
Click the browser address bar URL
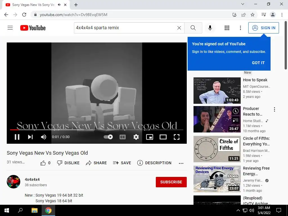pos(73,15)
